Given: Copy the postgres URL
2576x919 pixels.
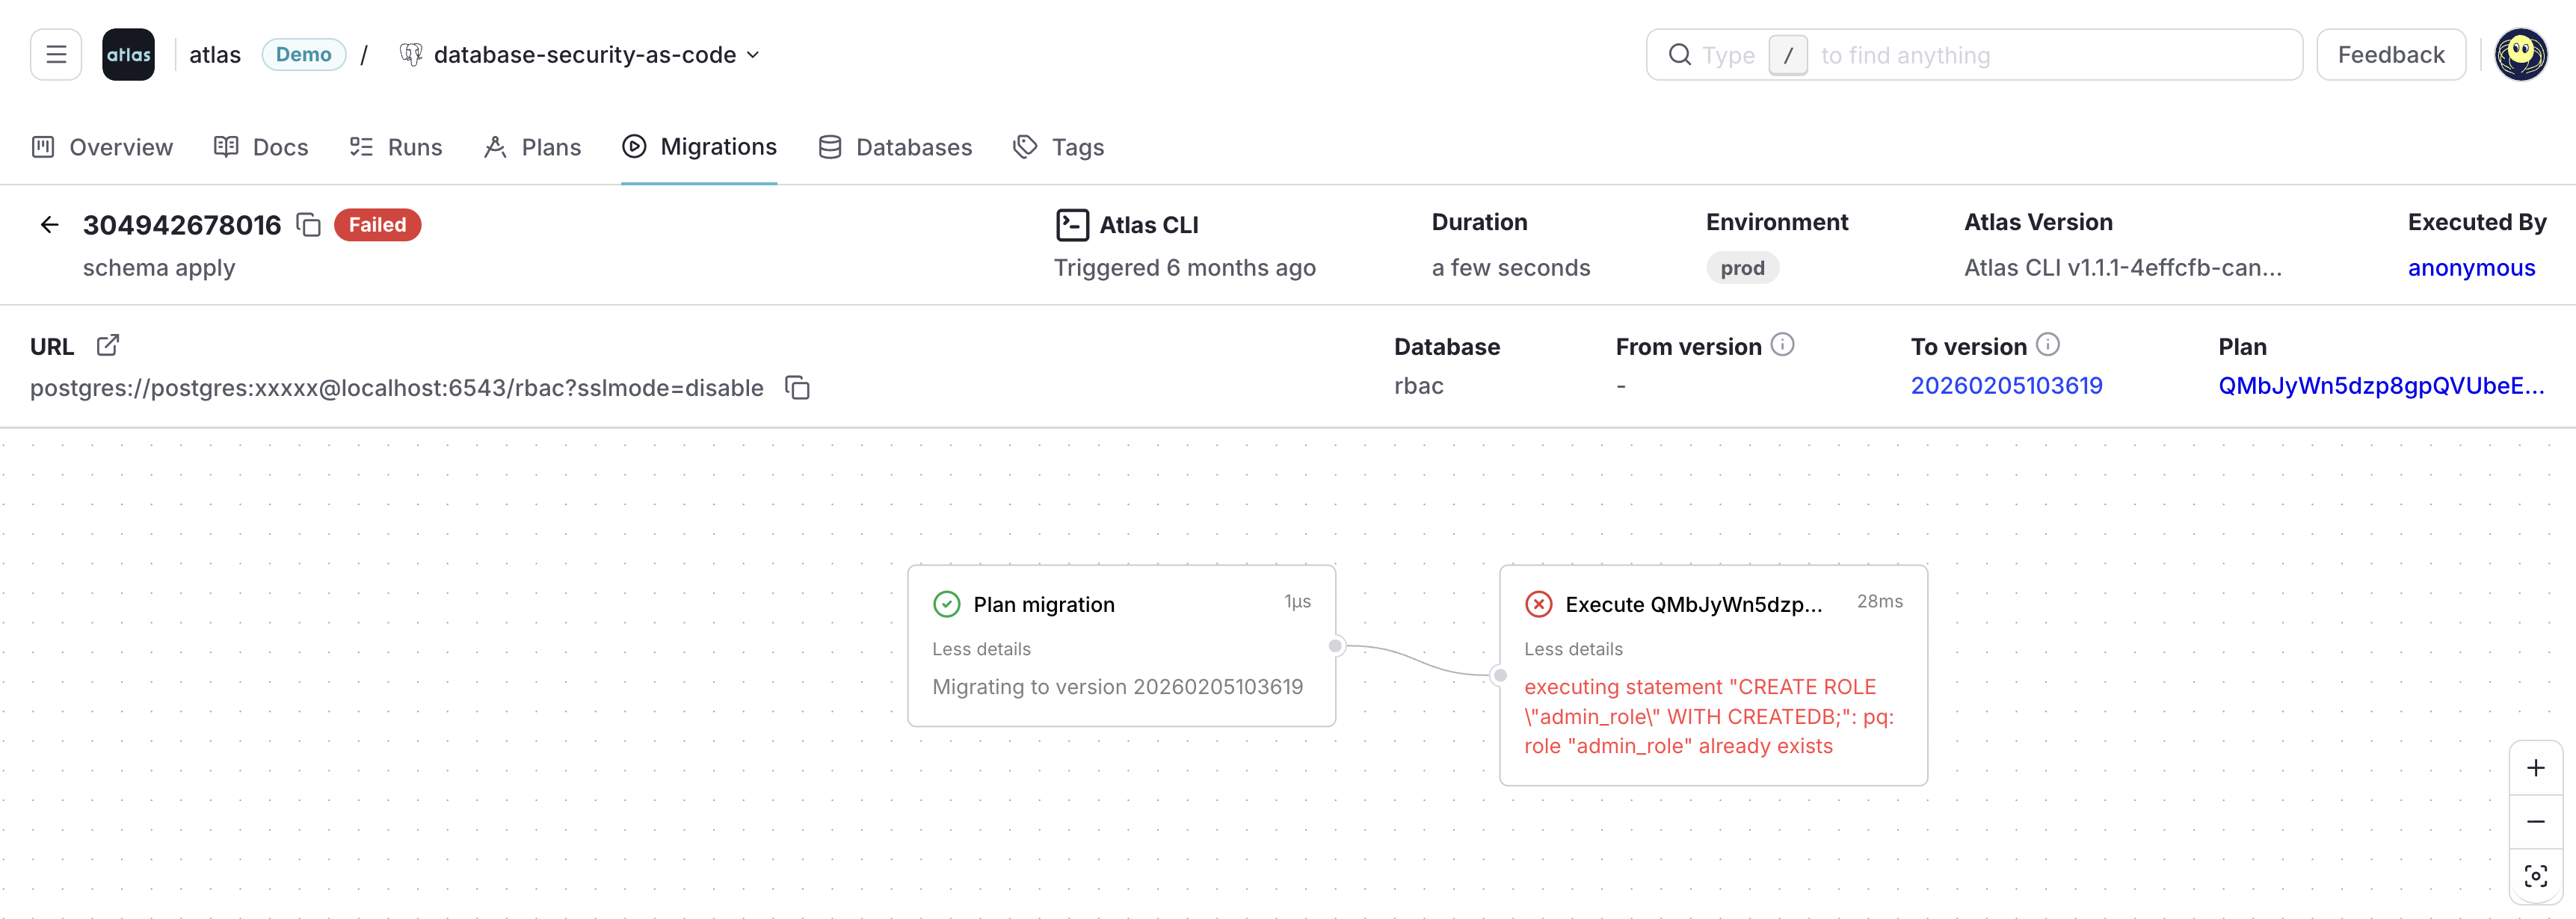Looking at the screenshot, I should 797,388.
